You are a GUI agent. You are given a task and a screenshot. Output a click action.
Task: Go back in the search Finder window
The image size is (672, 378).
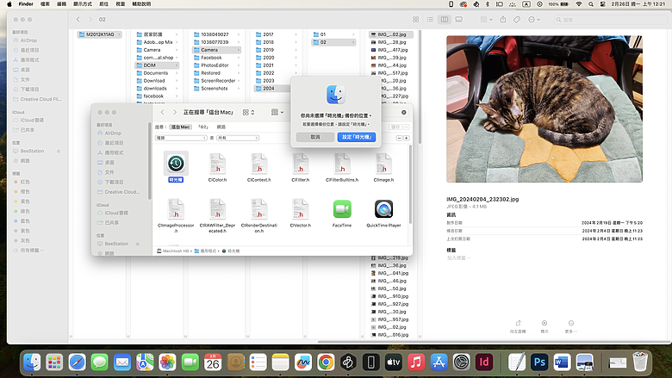[163, 112]
